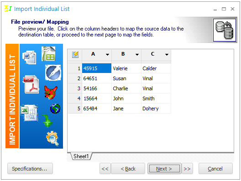Image resolution: width=241 pixels, height=181 pixels.
Task: Click the red fox icon in sidebar
Action: click(51, 93)
